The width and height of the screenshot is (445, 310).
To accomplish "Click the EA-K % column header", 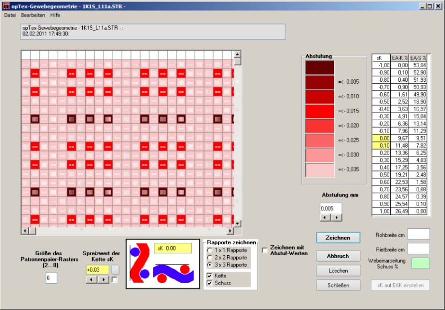I will pos(400,58).
